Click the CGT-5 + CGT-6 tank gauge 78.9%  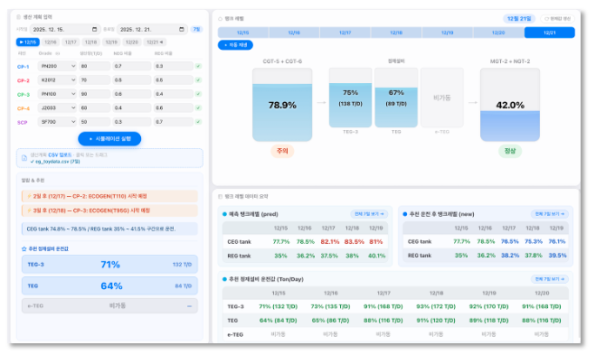(x=282, y=105)
